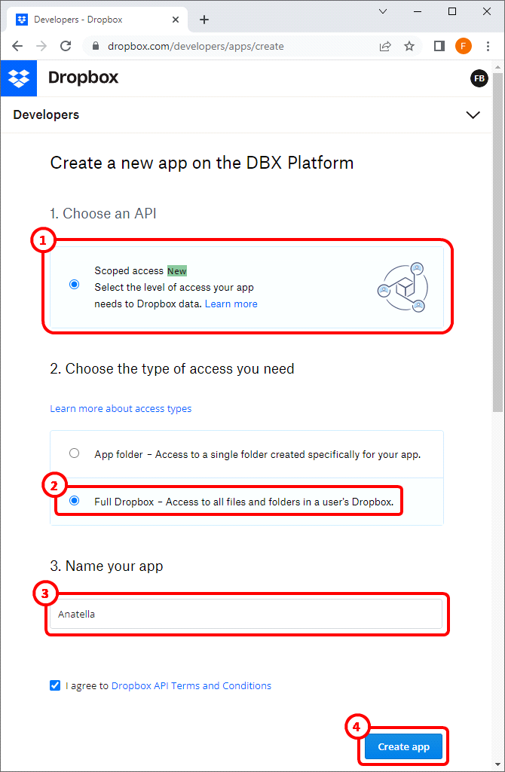Click the Full Dropbox description text

coord(244,502)
